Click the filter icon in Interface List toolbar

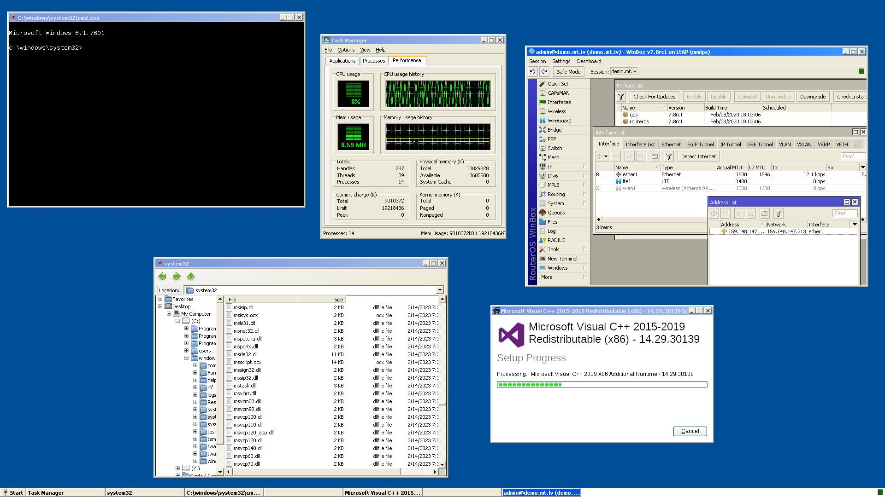pyautogui.click(x=669, y=156)
